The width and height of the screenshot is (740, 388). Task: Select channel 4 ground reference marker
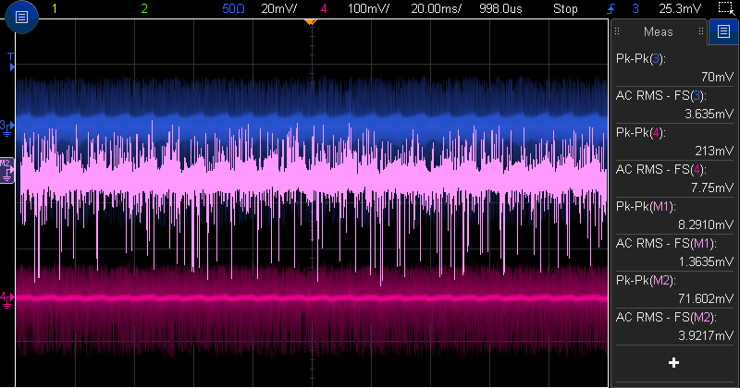coord(6,299)
